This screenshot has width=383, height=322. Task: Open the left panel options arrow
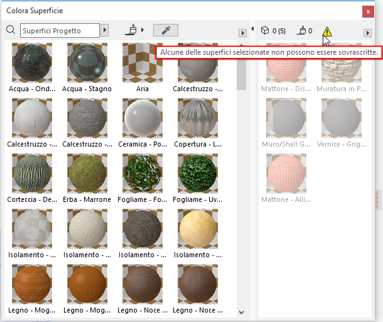click(x=242, y=33)
